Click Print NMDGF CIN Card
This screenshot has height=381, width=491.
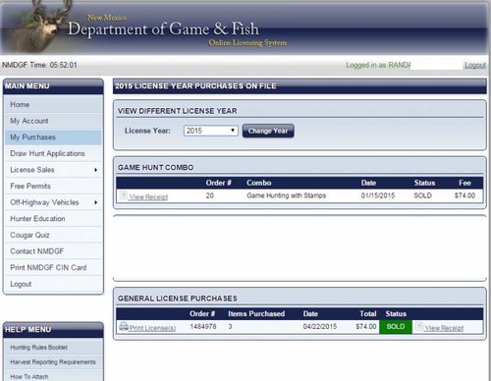pos(48,267)
